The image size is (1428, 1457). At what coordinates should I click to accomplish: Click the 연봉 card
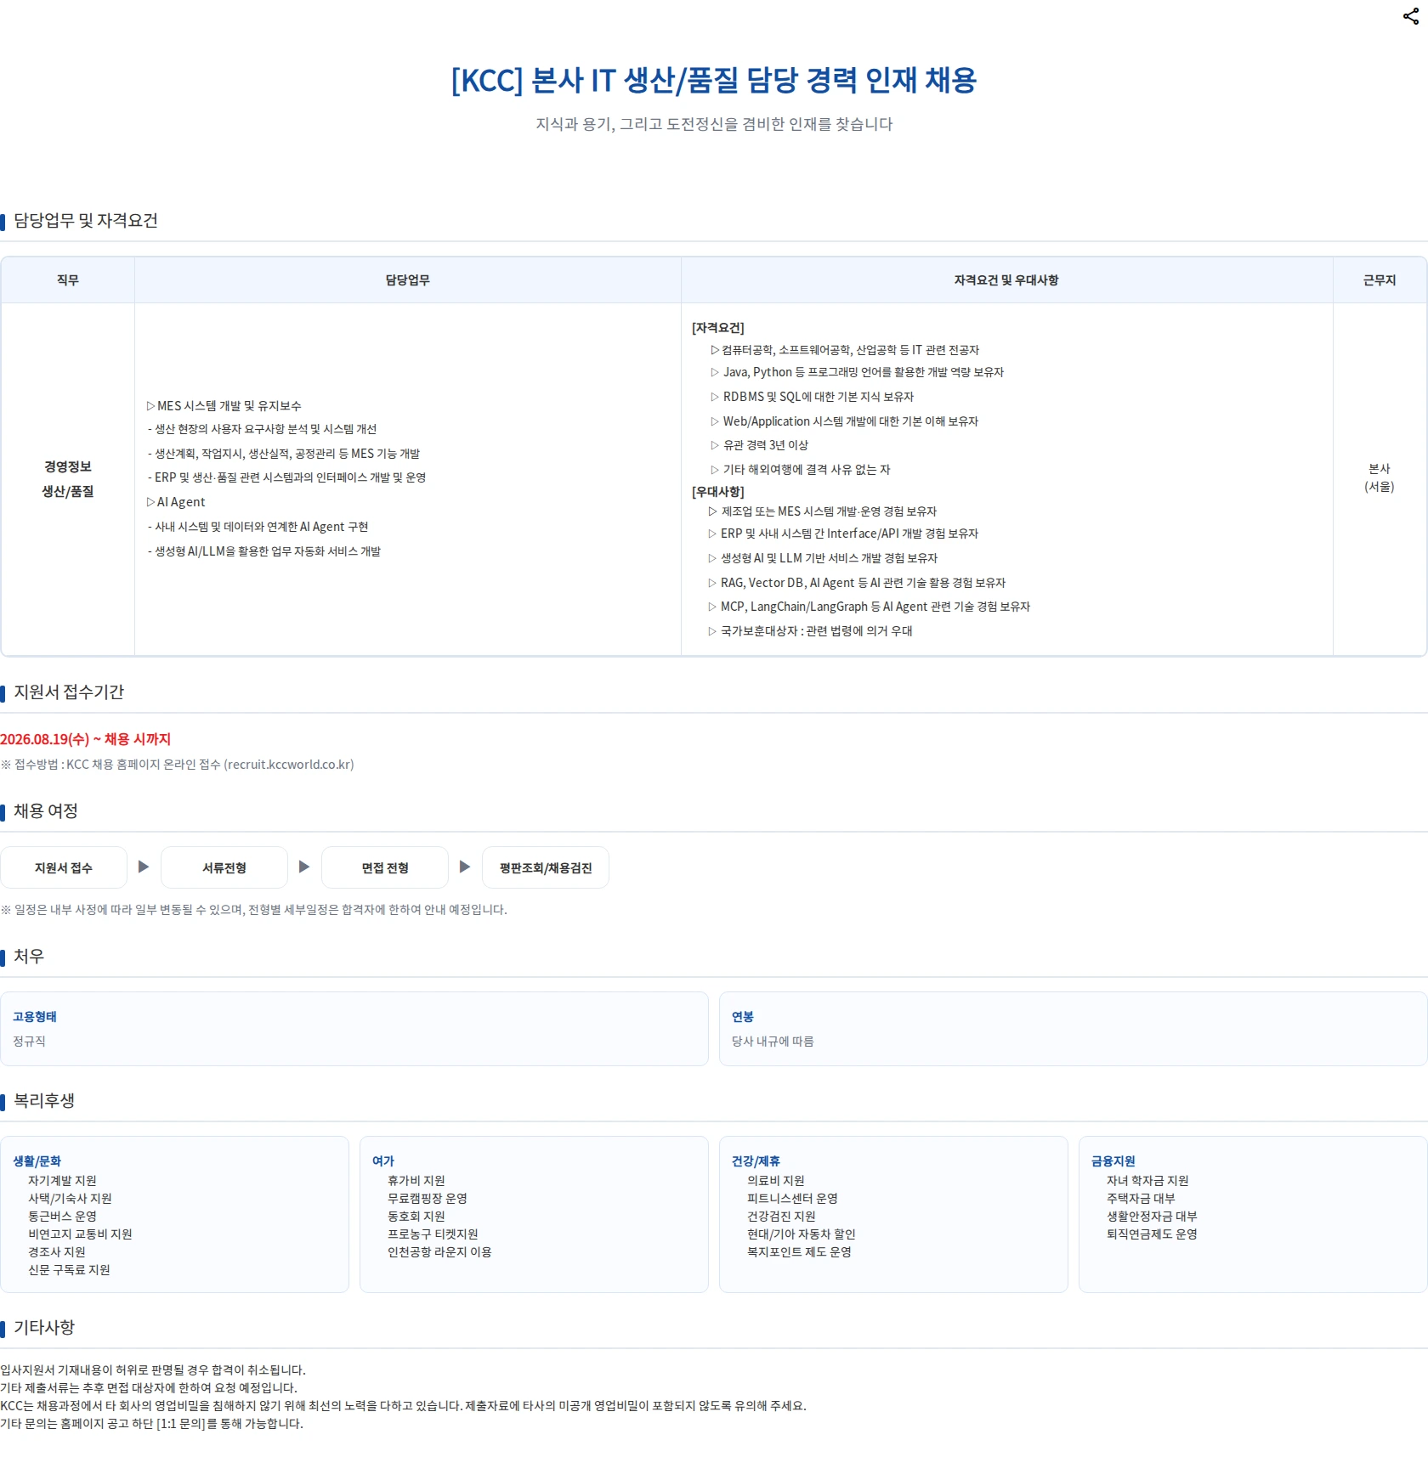(1073, 1029)
